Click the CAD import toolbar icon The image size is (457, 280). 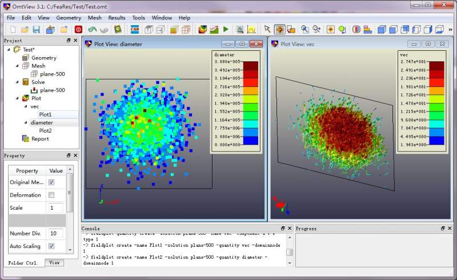coord(135,29)
